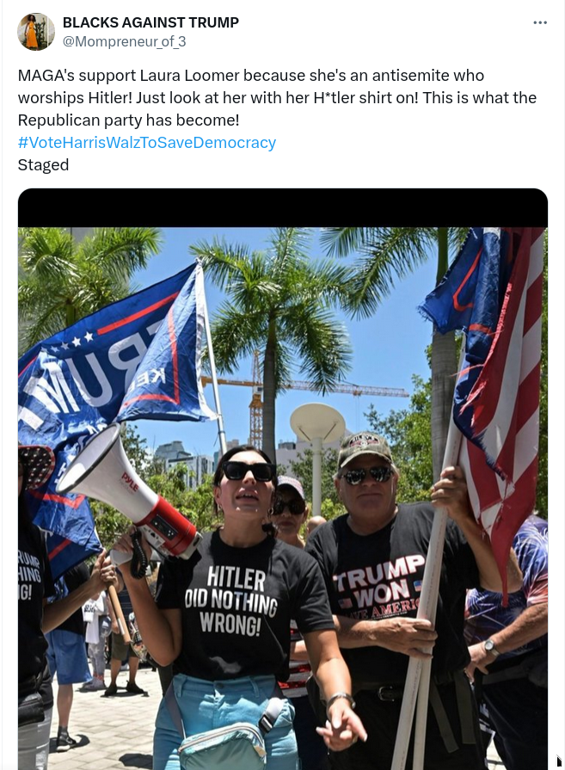Click the round white lamp post

click(x=317, y=452)
